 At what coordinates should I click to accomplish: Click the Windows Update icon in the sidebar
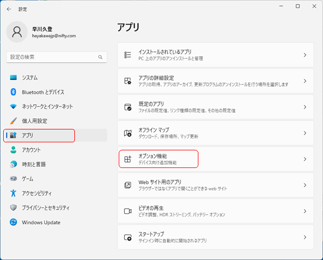[x=13, y=223]
